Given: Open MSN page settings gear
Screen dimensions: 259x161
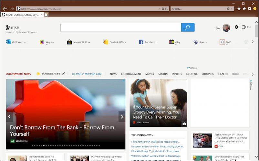Looking at the screenshot, I should (x=236, y=27).
